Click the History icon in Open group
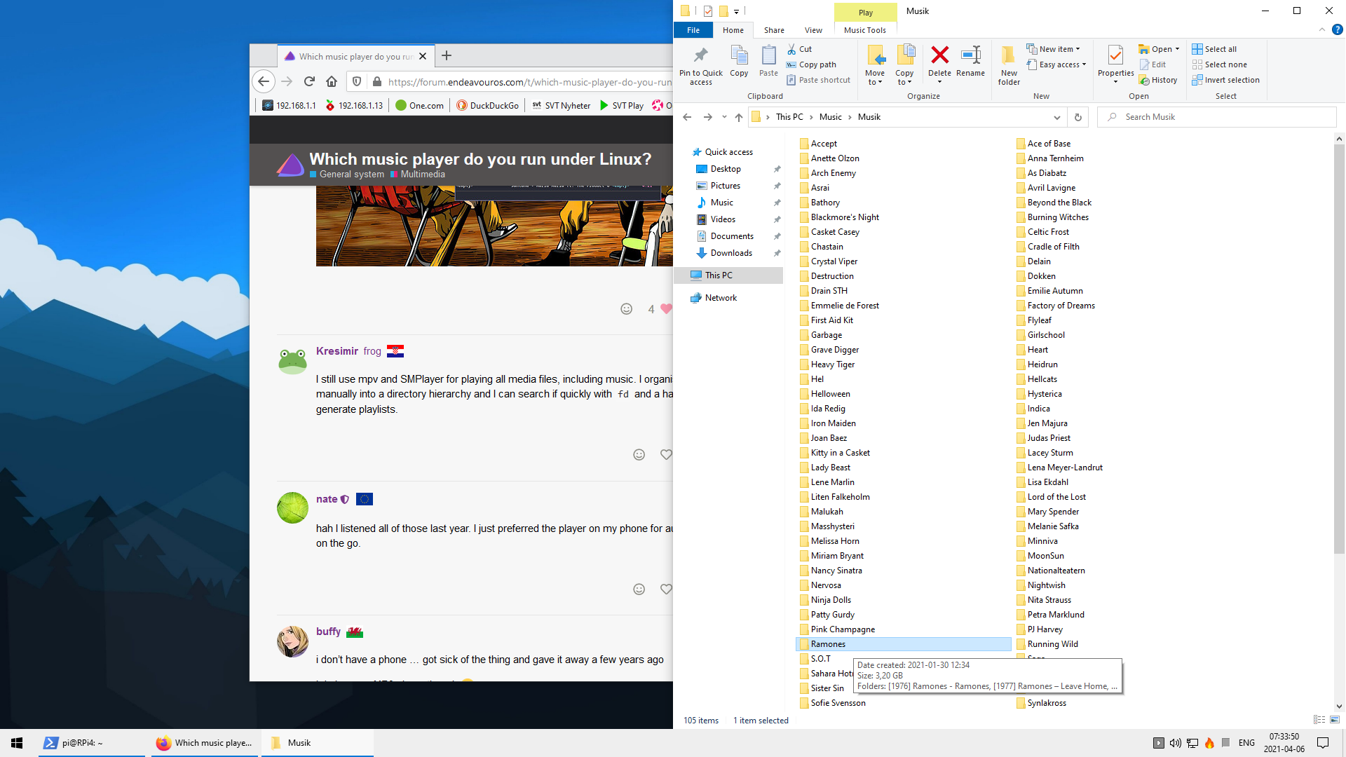 (1144, 80)
